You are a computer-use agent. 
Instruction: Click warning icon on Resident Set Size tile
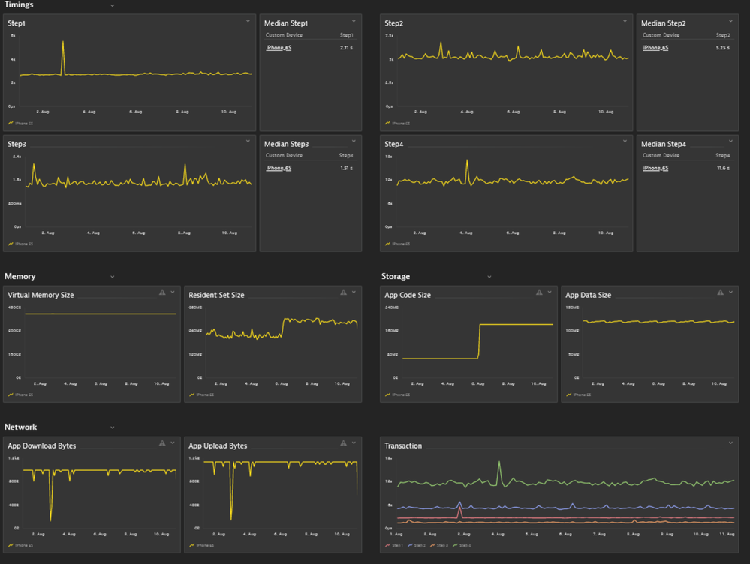[344, 292]
